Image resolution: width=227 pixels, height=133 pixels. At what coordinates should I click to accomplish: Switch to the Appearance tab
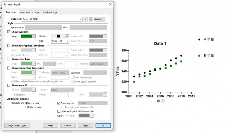tap(12, 12)
